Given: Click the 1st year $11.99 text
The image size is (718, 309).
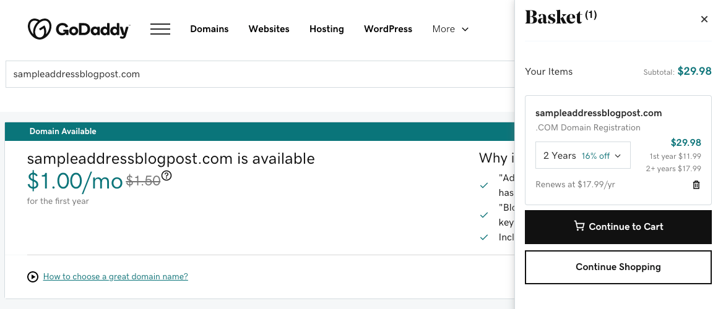Looking at the screenshot, I should (x=675, y=156).
